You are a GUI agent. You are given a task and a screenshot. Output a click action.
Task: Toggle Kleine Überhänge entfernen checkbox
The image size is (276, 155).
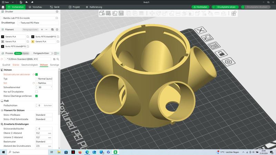37,96
